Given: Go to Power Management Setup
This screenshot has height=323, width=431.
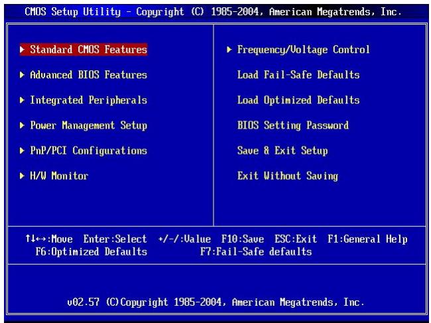Looking at the screenshot, I should (88, 125).
